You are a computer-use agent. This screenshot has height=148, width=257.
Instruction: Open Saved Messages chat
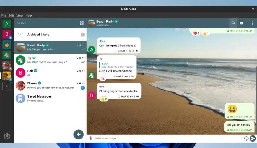50,98
